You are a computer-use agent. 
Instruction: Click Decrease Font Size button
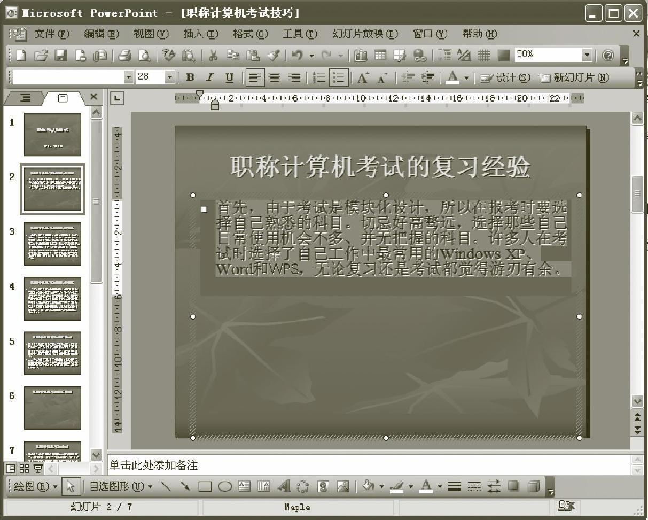382,78
